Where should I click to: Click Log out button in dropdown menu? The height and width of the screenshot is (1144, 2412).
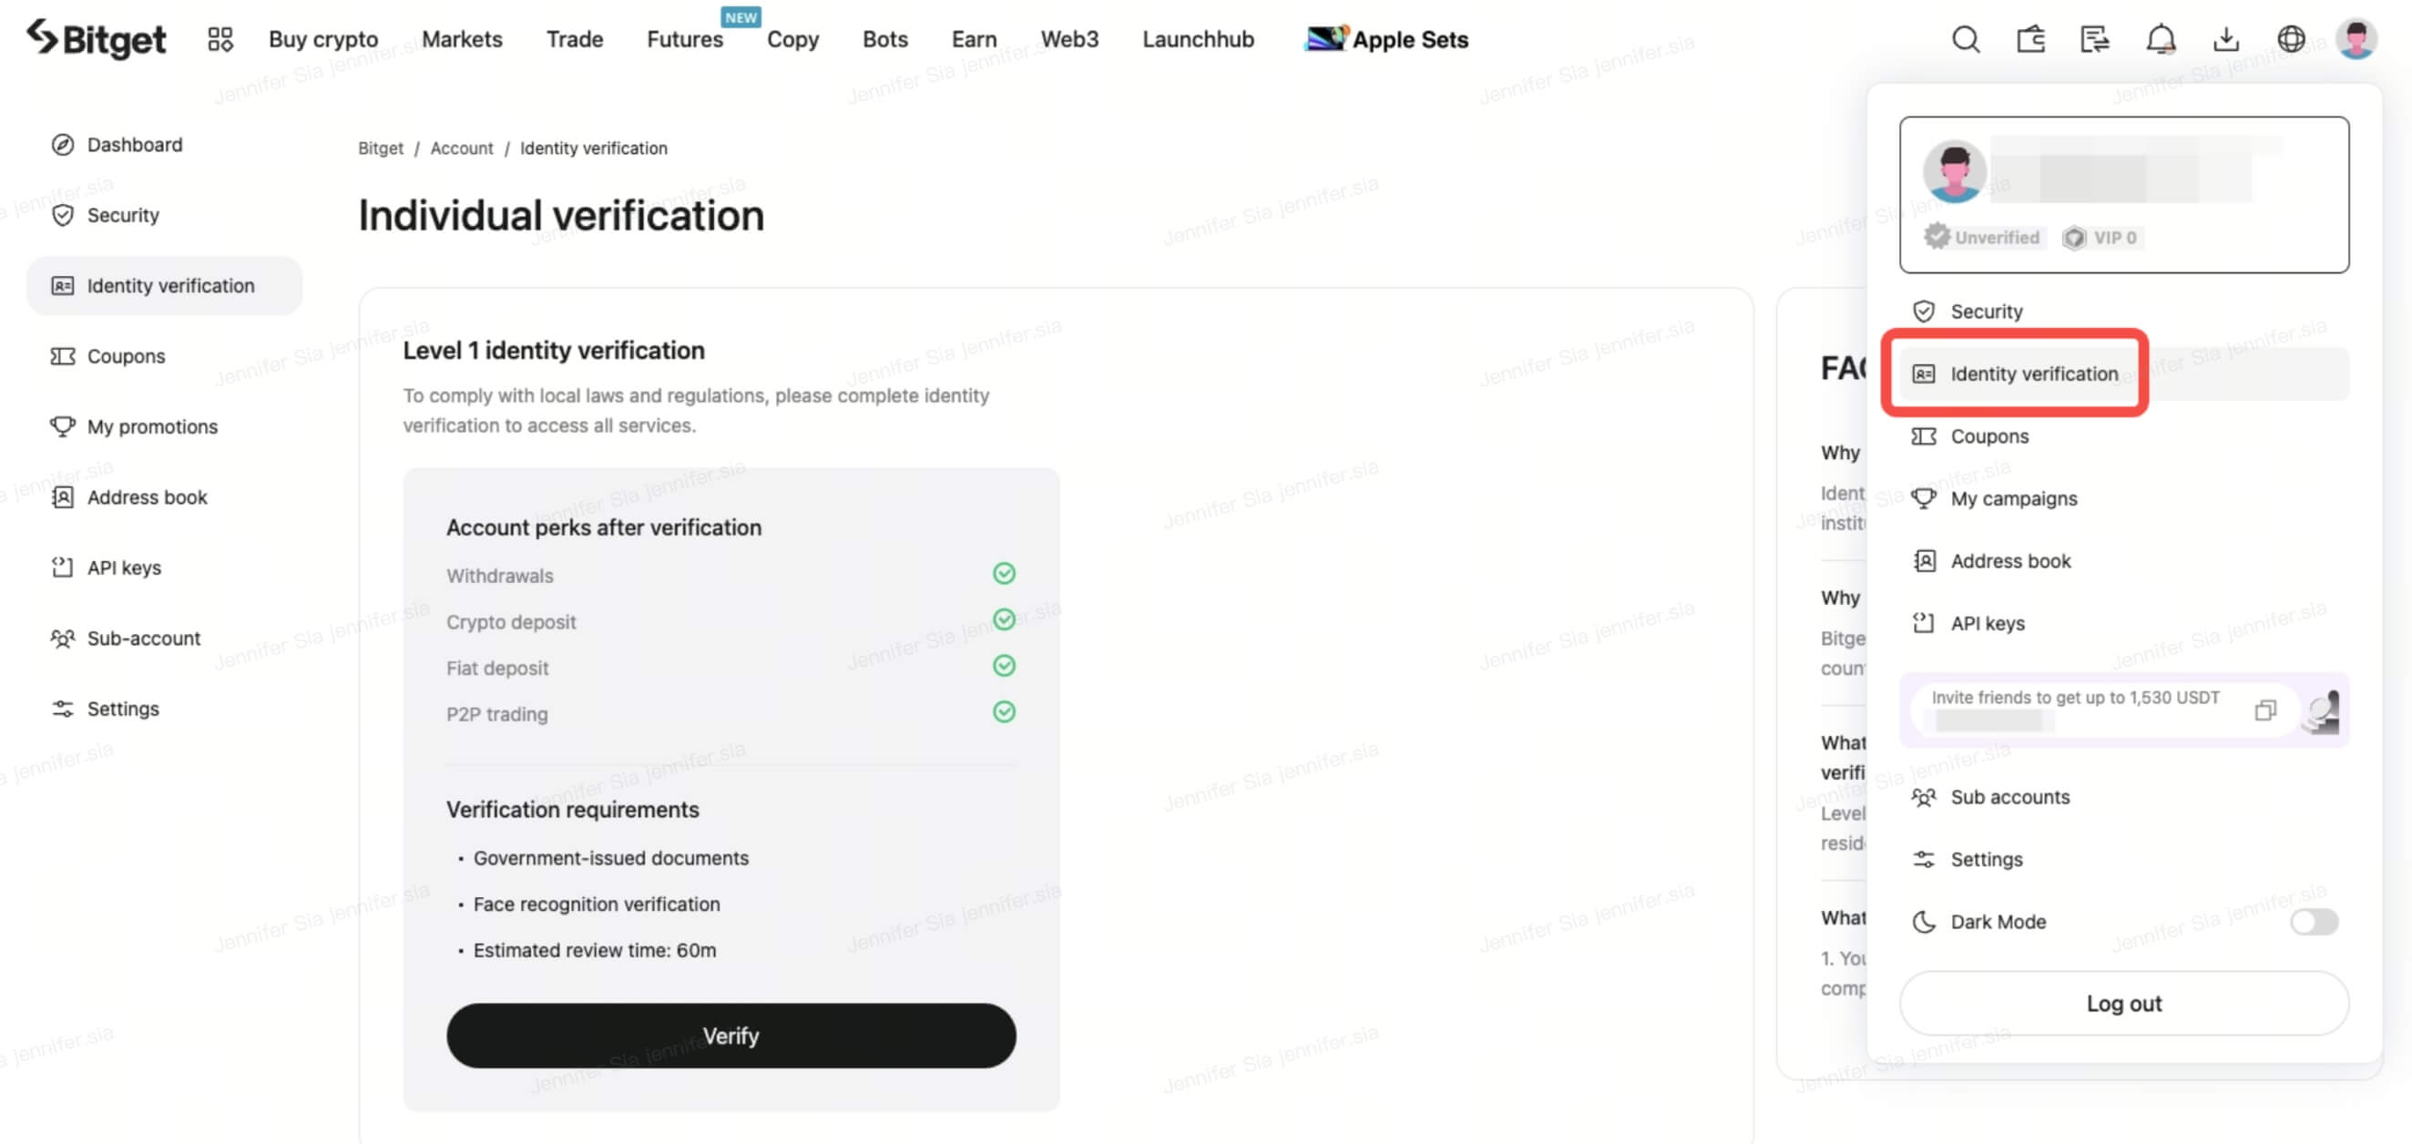pyautogui.click(x=2124, y=1003)
